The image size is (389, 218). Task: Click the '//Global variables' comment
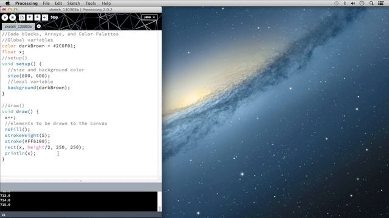tap(27, 40)
